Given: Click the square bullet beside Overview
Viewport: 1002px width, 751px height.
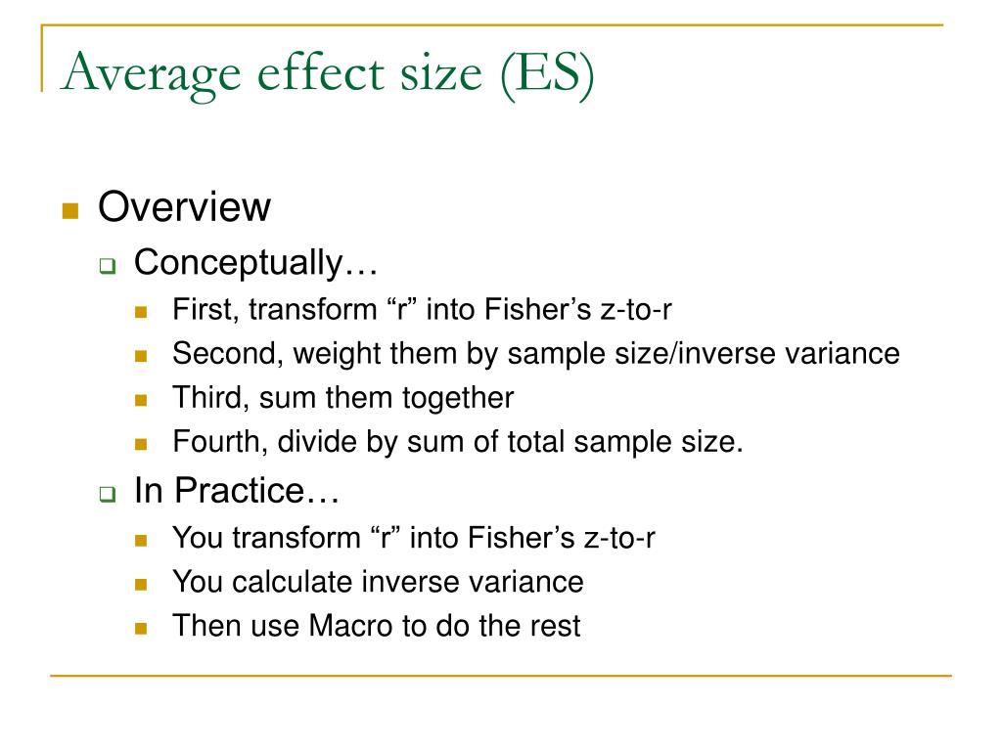Looking at the screenshot, I should click(x=70, y=211).
